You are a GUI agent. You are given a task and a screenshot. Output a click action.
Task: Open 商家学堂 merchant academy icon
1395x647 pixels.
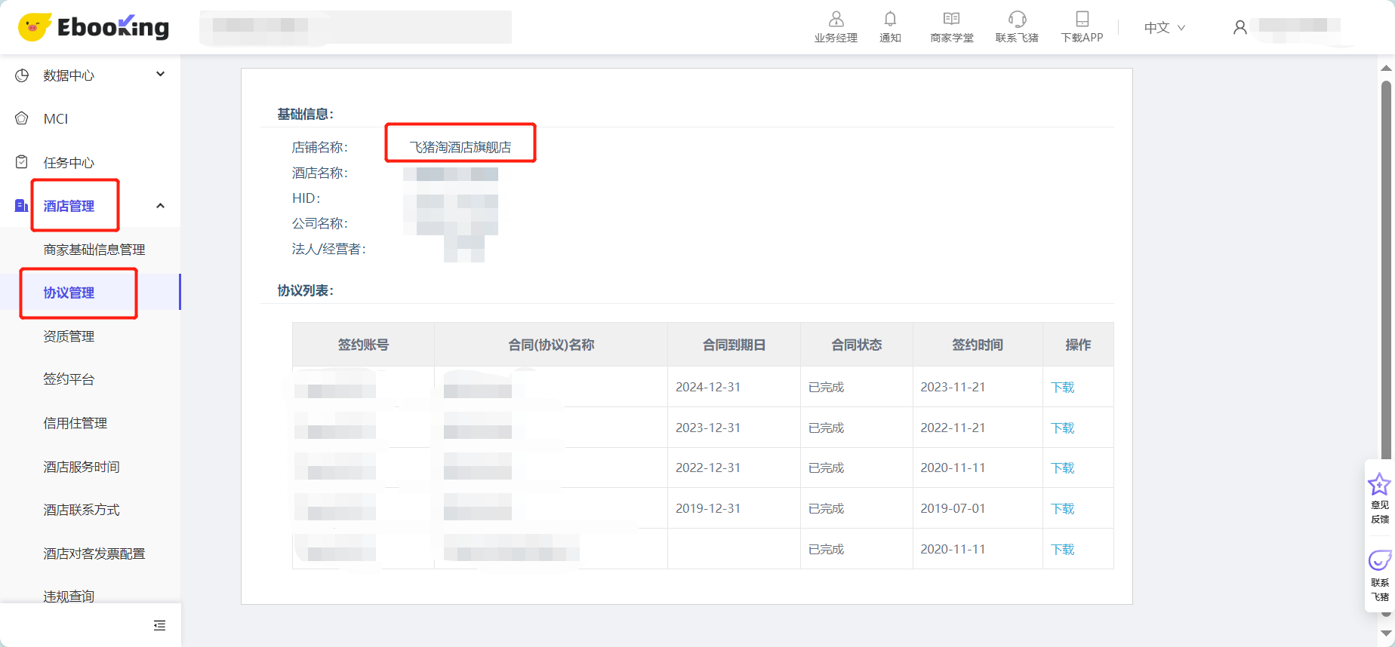pyautogui.click(x=951, y=19)
